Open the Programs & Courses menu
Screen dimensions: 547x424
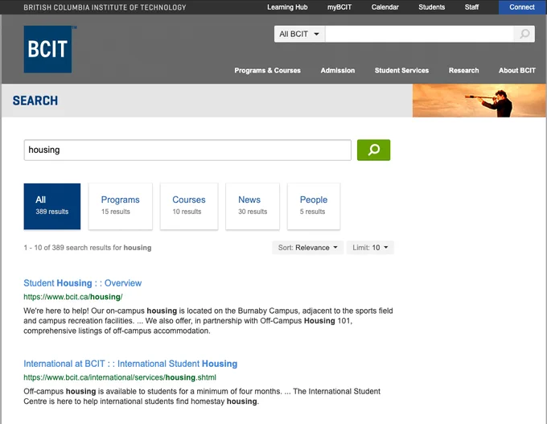(x=267, y=71)
